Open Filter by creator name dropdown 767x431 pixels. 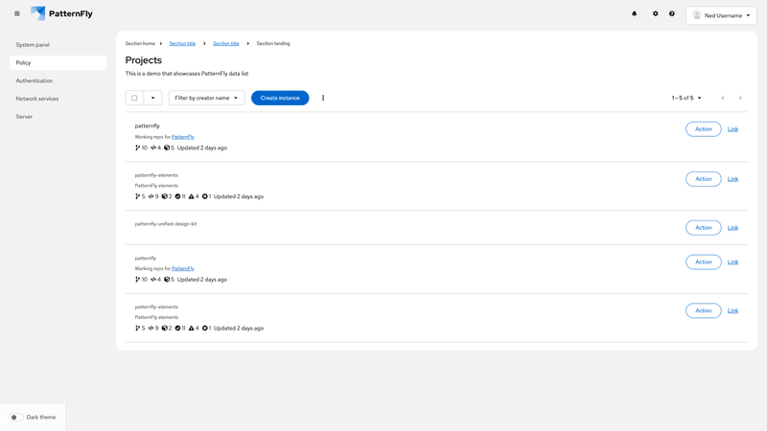[206, 98]
